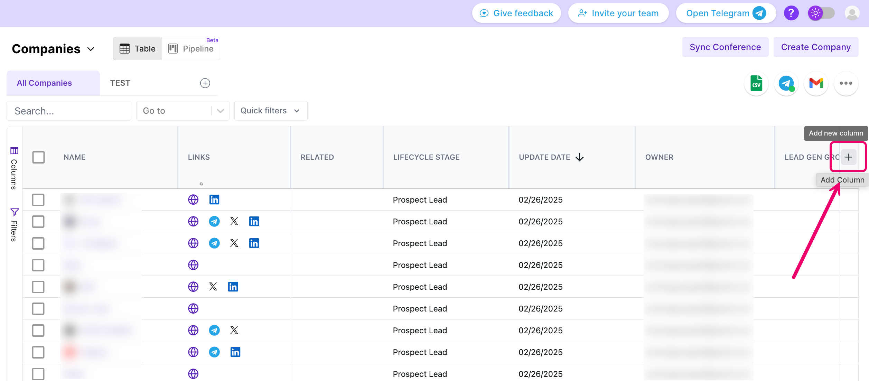The image size is (869, 381).
Task: Open X link in the third row
Action: (x=234, y=243)
